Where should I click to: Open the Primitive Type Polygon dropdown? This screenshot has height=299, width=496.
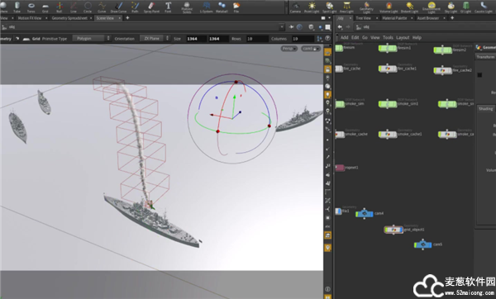coord(92,39)
